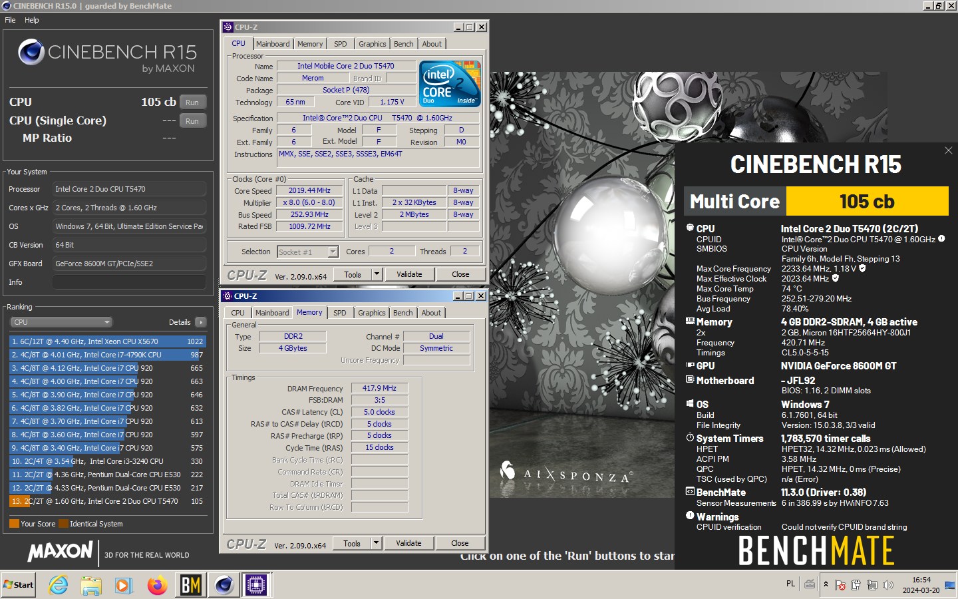The height and width of the screenshot is (599, 958).
Task: Open the Ranking CPU dropdown
Action: tap(61, 322)
